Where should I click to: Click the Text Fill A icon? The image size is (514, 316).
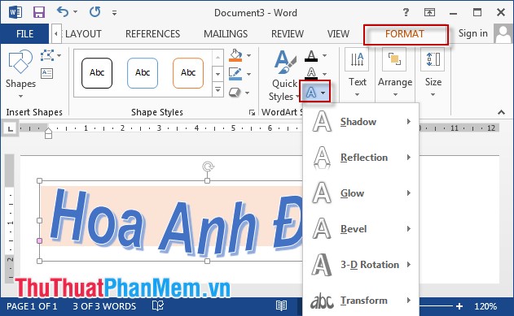pos(311,55)
